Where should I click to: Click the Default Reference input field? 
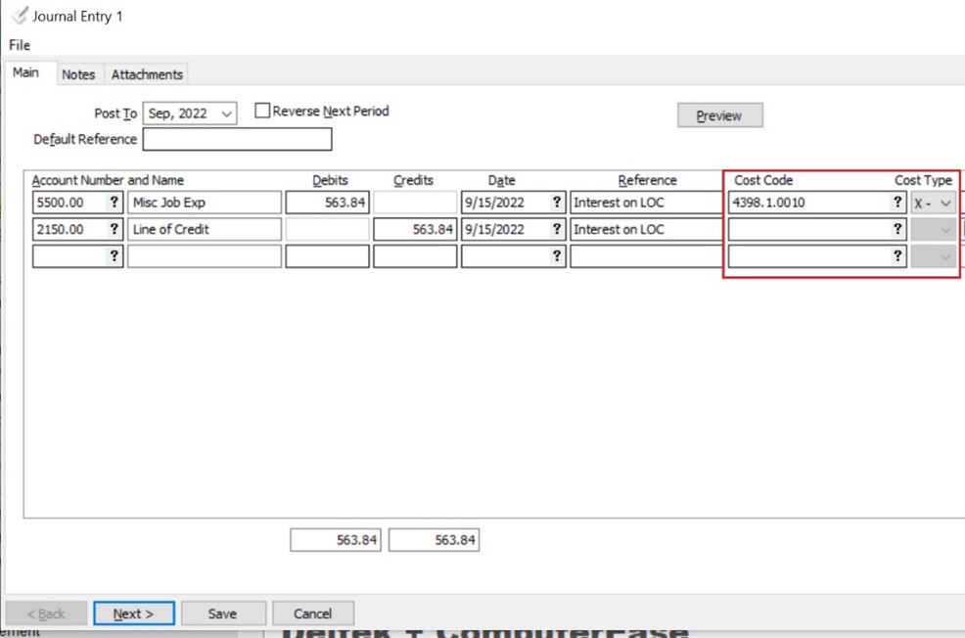[x=237, y=140]
